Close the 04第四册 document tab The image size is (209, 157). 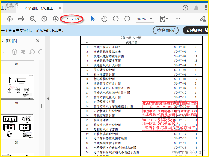click(60, 8)
